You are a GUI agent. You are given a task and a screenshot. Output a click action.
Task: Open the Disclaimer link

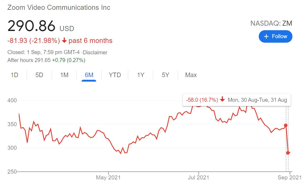pos(95,52)
